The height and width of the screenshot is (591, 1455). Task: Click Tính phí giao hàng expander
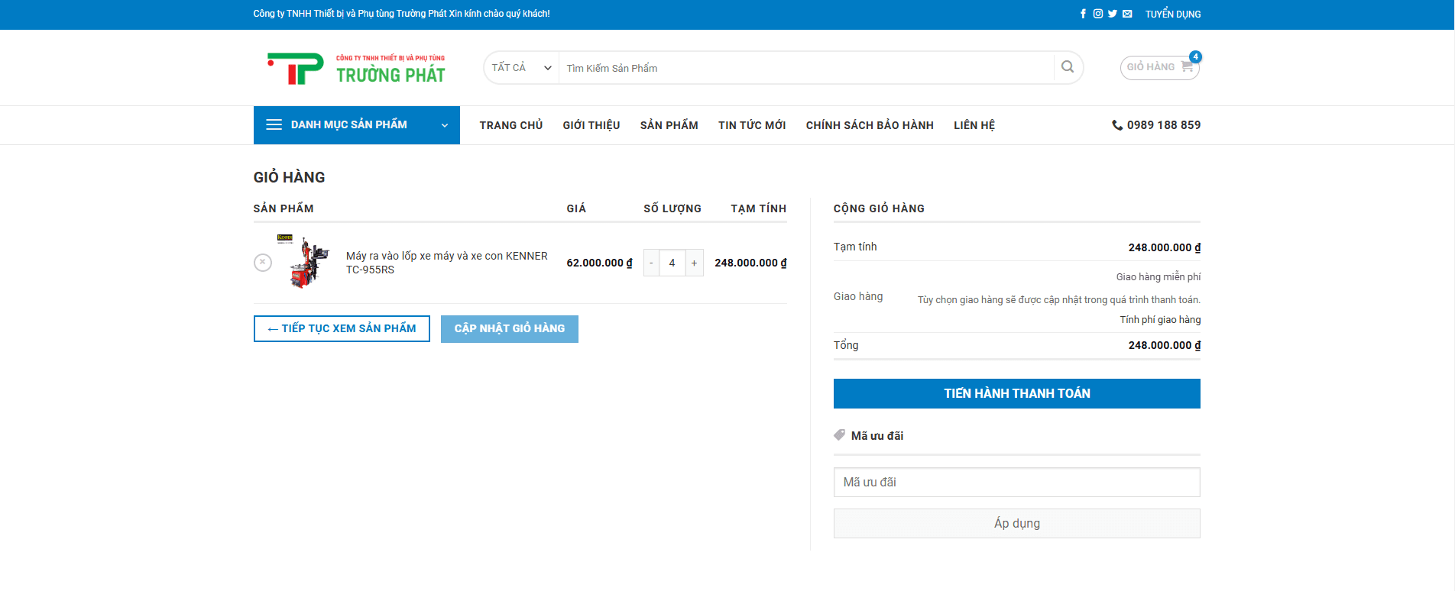[x=1160, y=320]
